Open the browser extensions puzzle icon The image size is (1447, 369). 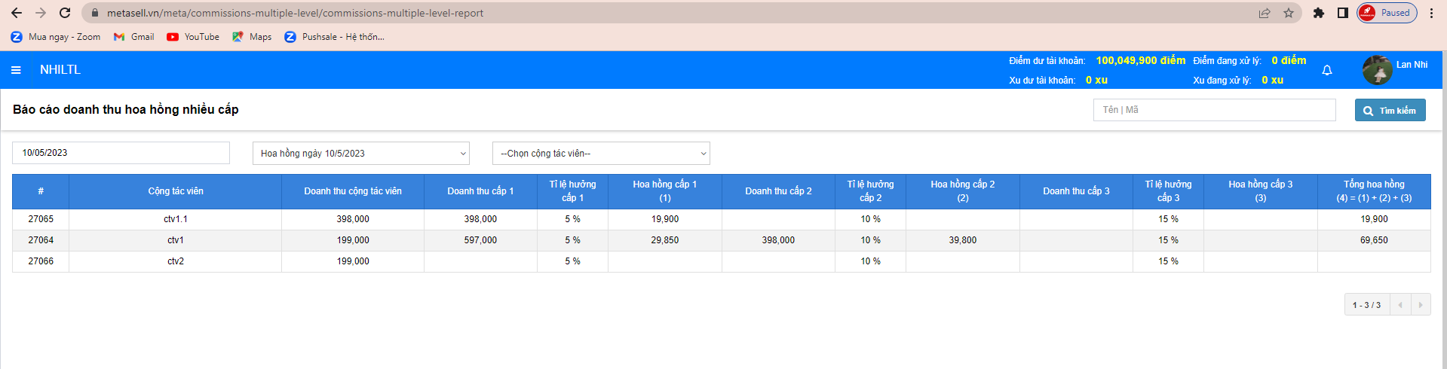click(1319, 13)
